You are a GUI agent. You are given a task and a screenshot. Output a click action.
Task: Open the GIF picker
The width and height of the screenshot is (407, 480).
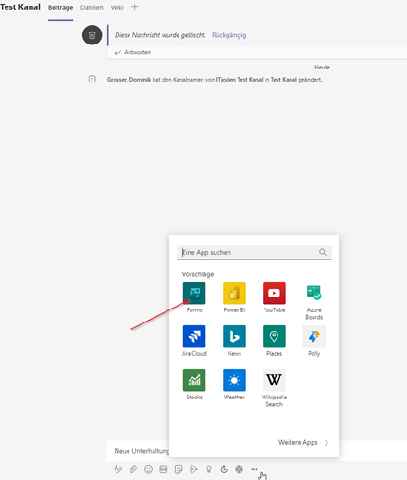point(164,469)
